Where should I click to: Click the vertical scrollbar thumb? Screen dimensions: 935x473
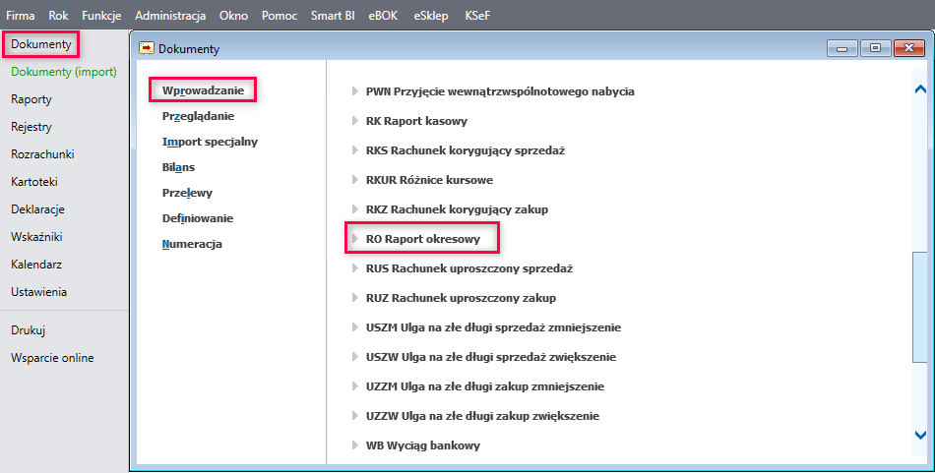tap(920, 307)
